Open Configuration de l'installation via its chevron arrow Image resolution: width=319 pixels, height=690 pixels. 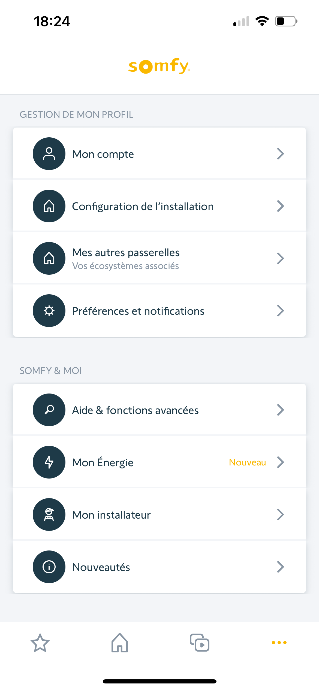pyautogui.click(x=280, y=206)
